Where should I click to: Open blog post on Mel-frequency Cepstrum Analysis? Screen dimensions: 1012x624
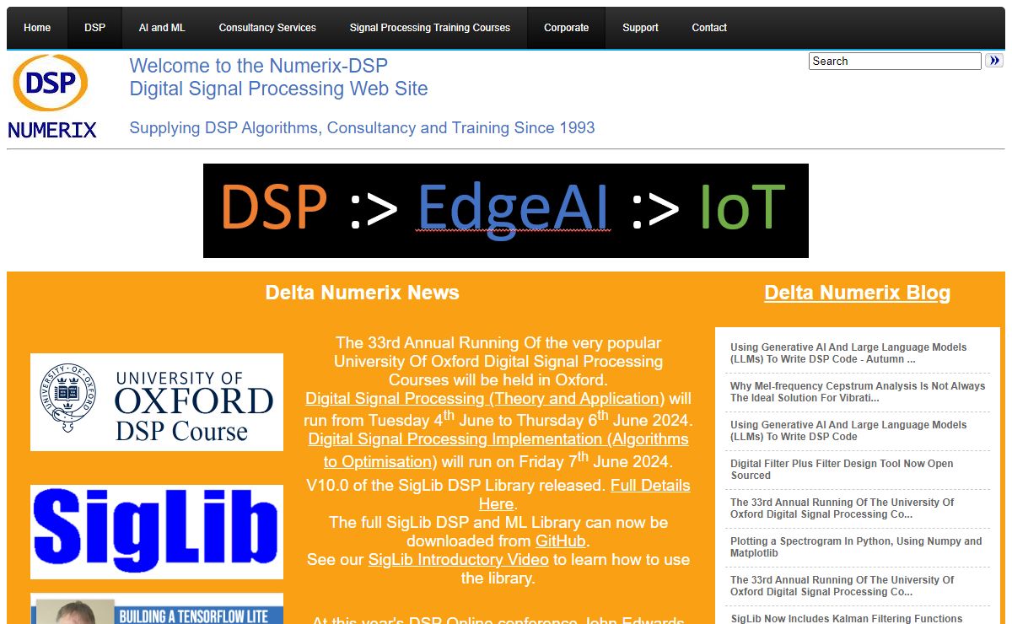[858, 392]
